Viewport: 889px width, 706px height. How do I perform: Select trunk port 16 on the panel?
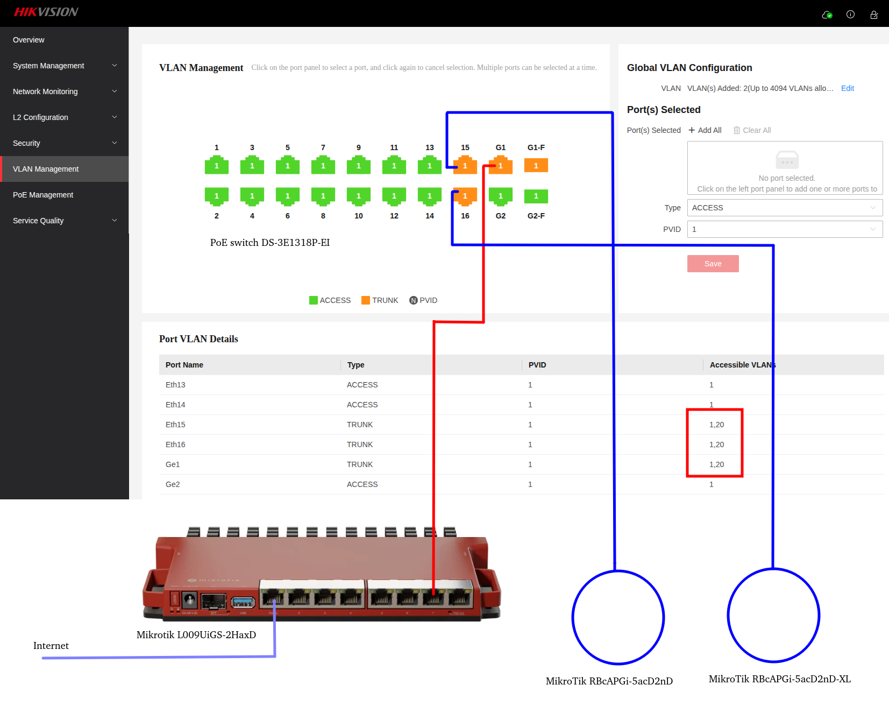click(x=465, y=196)
